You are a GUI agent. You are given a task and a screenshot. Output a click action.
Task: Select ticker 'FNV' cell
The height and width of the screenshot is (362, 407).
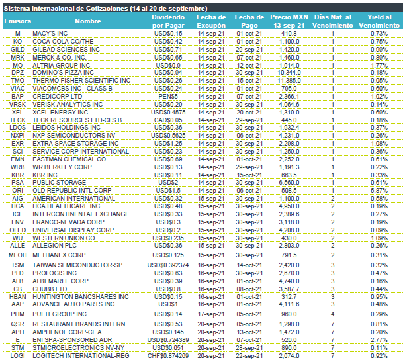point(17,222)
